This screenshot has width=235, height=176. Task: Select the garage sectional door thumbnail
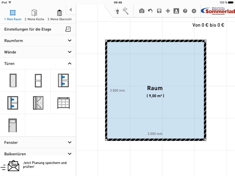63,103
